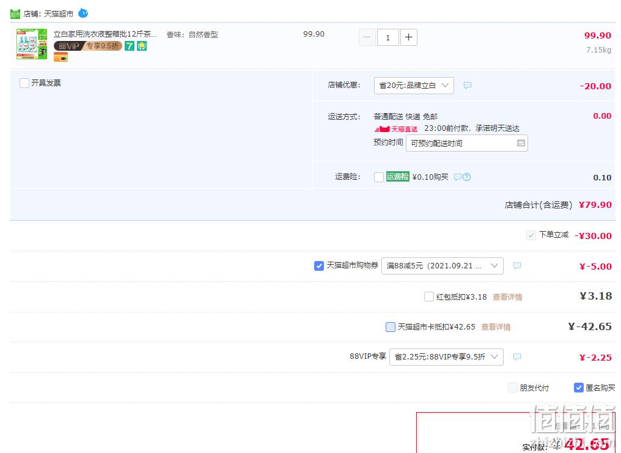Click the quantity input field
This screenshot has width=621, height=453.
pyautogui.click(x=388, y=38)
